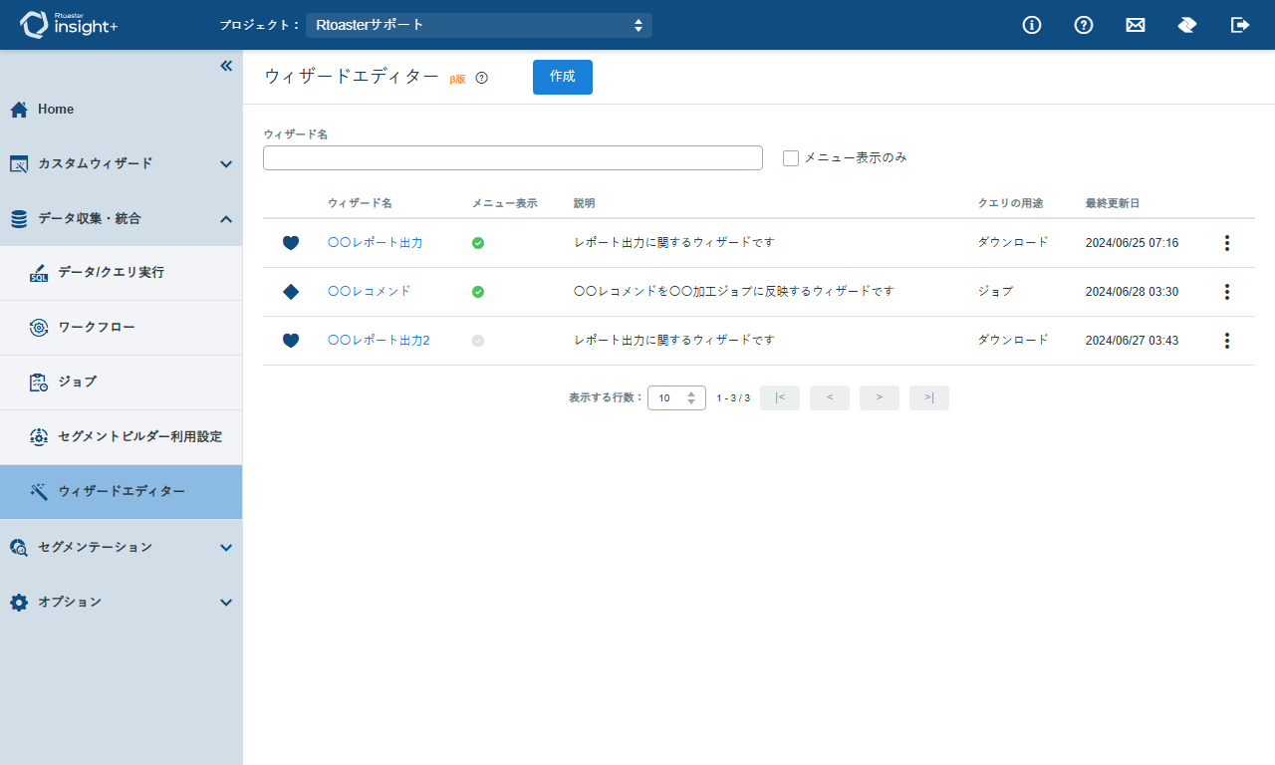Click the ワークフロー icon
This screenshot has height=765, width=1275.
click(x=39, y=328)
